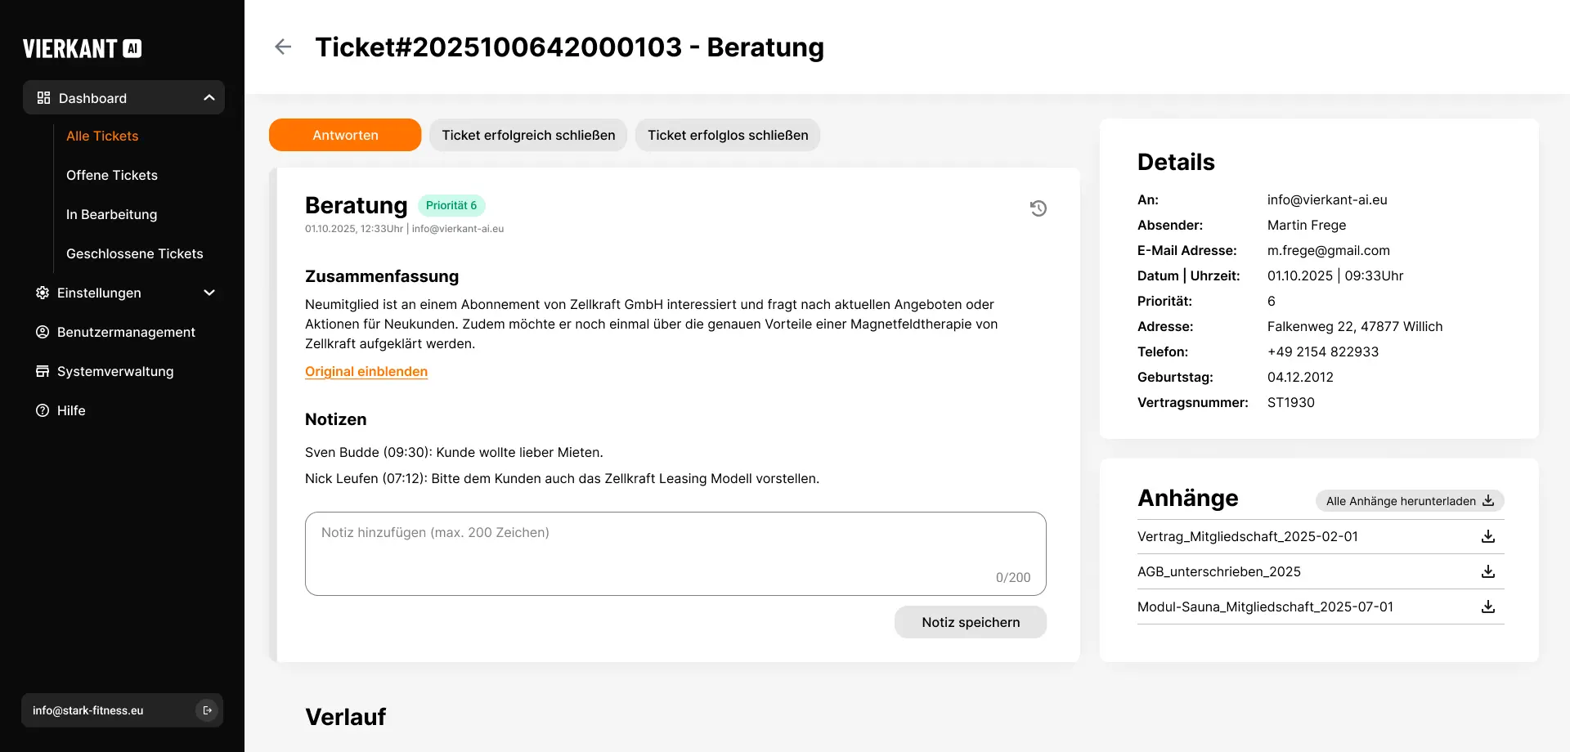
Task: Click the Benutzermanagement user icon
Action: (43, 332)
